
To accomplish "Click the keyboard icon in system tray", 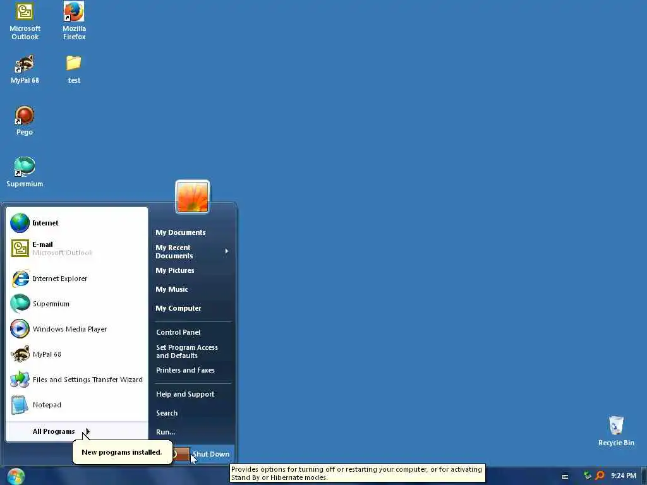I will [565, 476].
